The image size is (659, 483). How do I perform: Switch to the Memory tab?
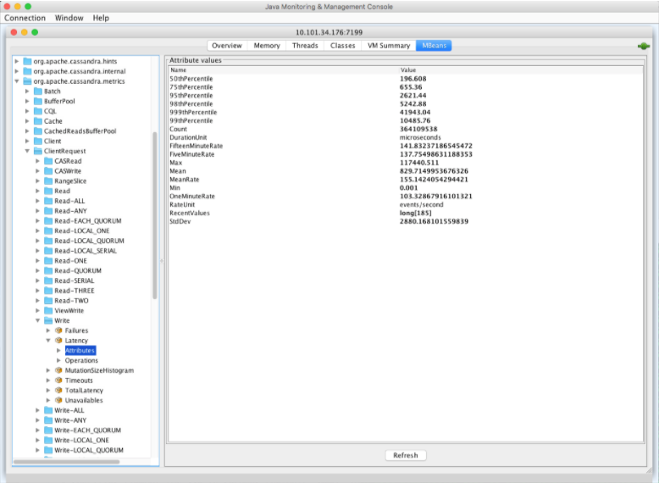[267, 46]
